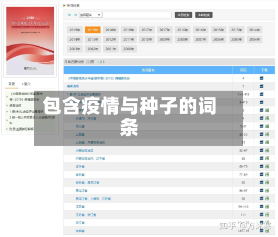Click the 共有记录58条 record count text
Viewport: 278px width, 237px height.
click(74, 62)
